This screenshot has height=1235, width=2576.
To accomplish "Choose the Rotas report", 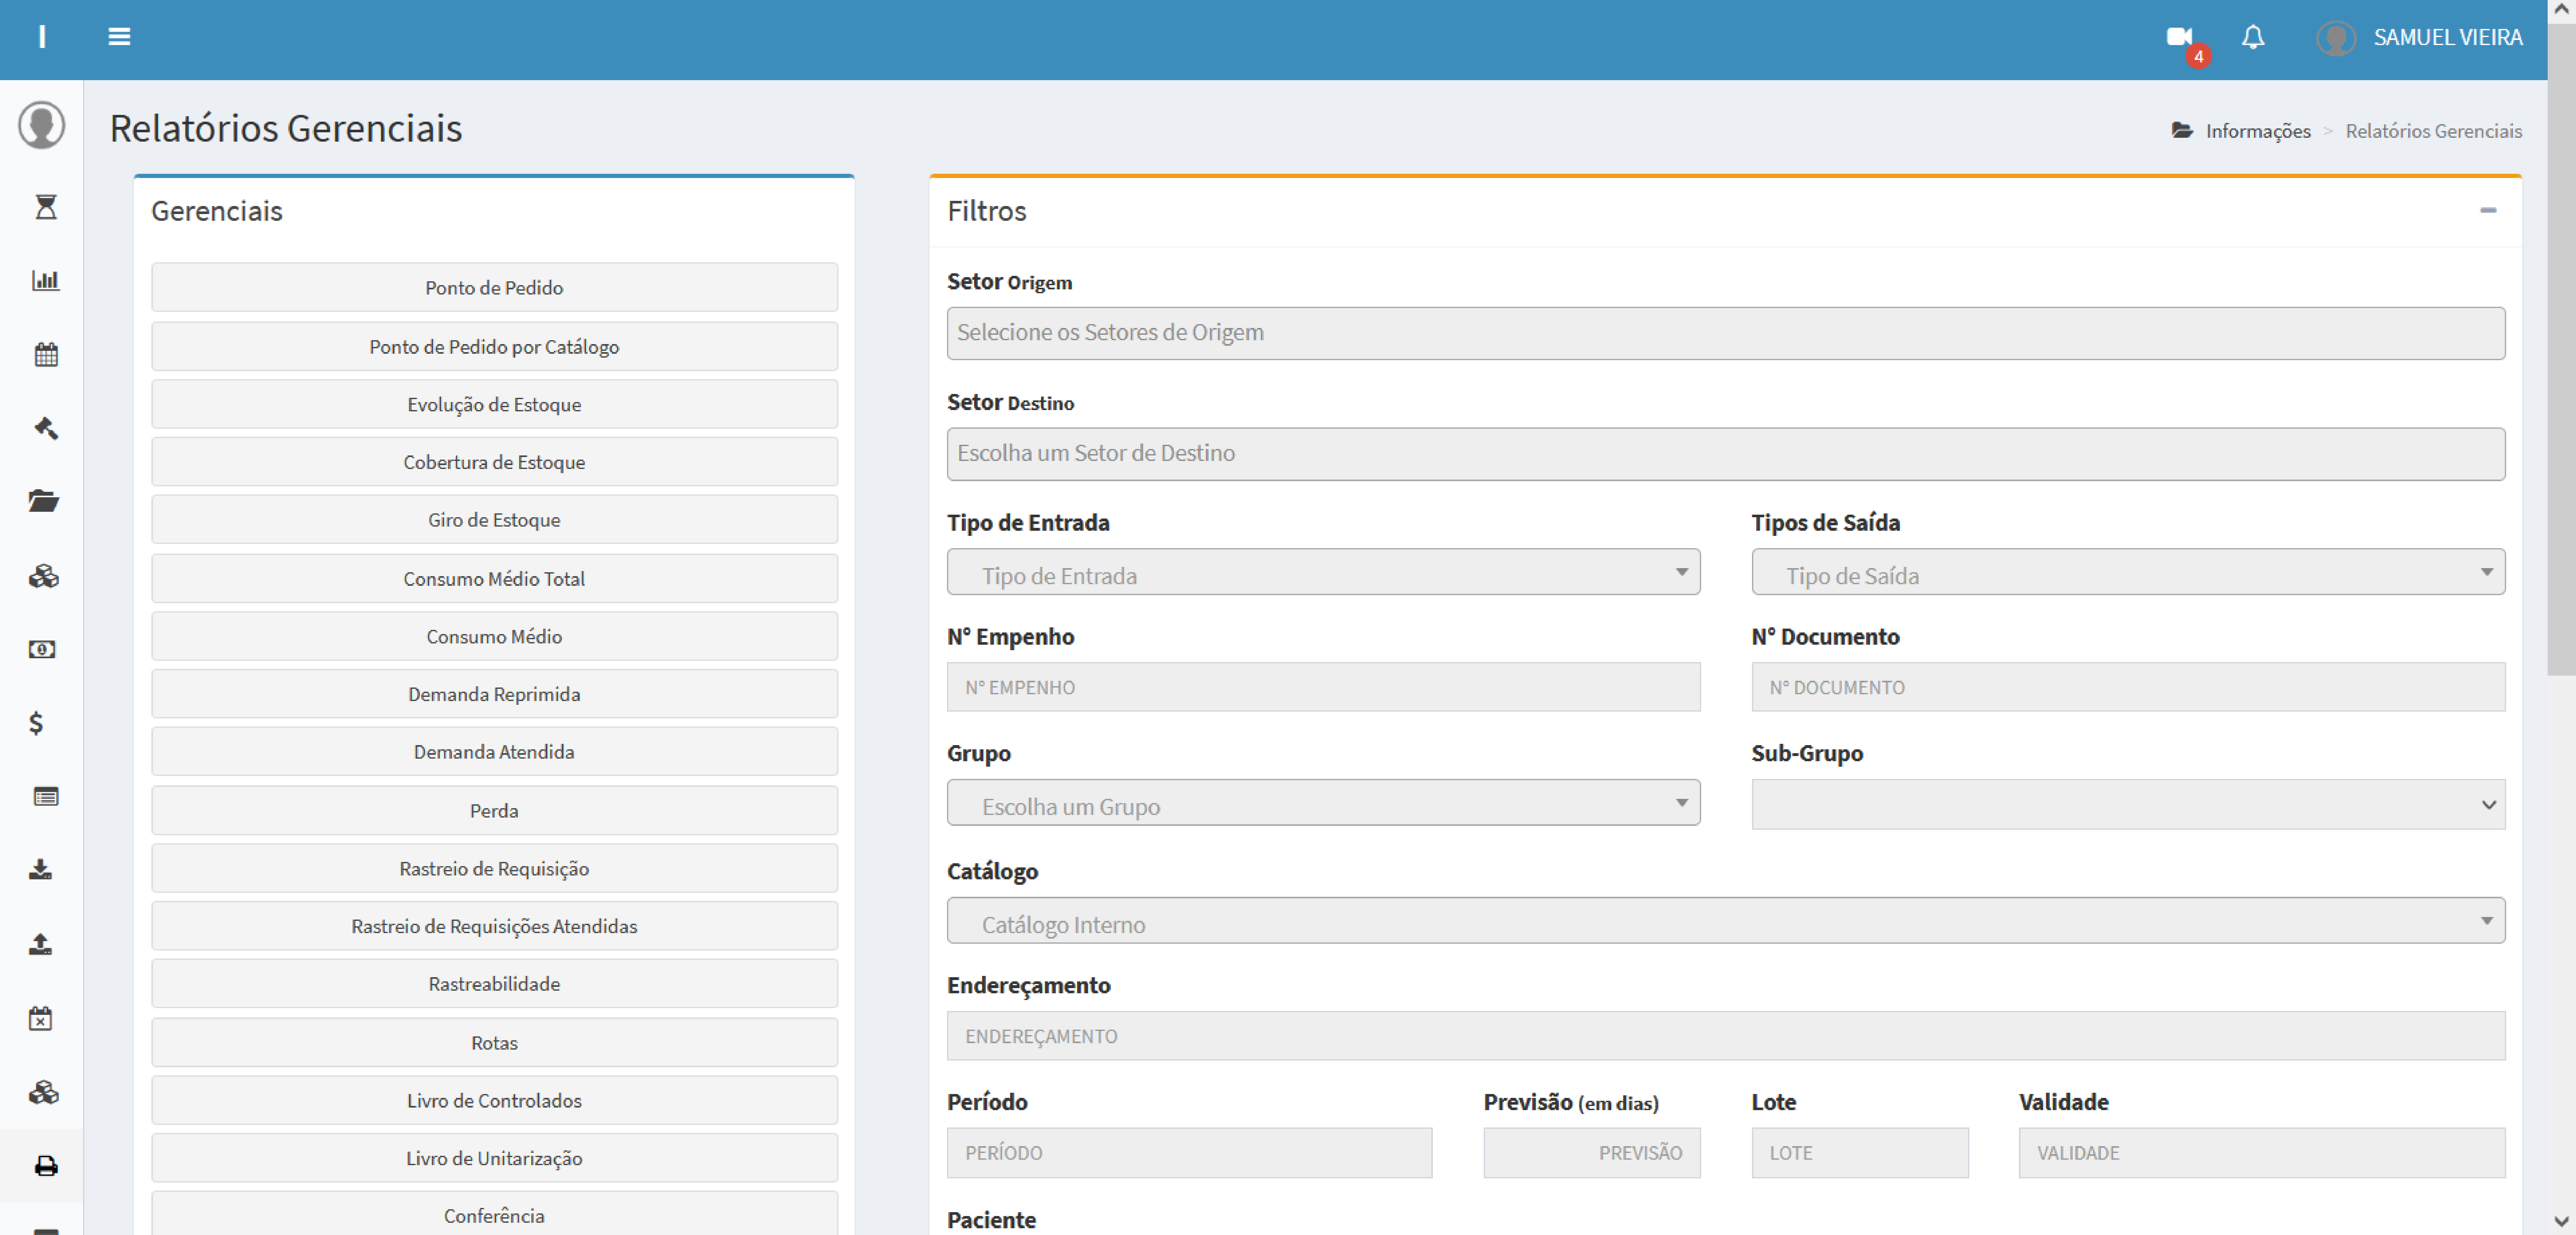I will point(494,1042).
